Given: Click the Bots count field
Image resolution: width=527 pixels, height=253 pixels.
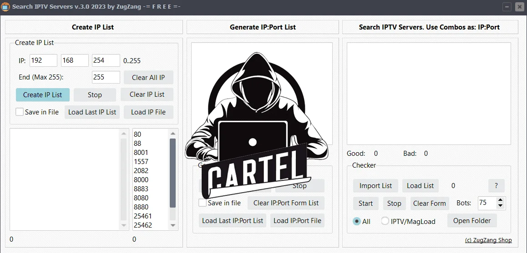Looking at the screenshot, I should point(487,203).
